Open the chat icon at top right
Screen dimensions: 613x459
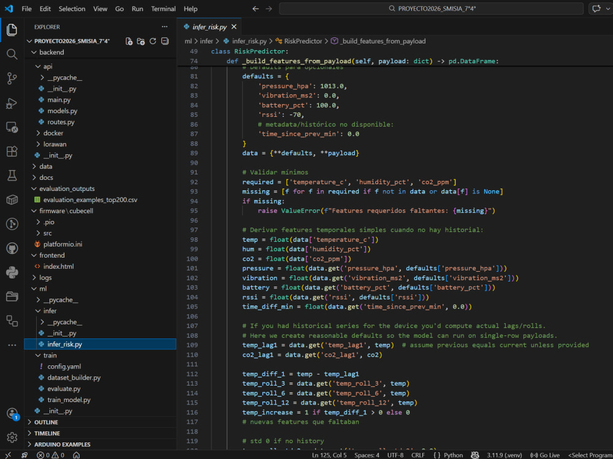[596, 9]
